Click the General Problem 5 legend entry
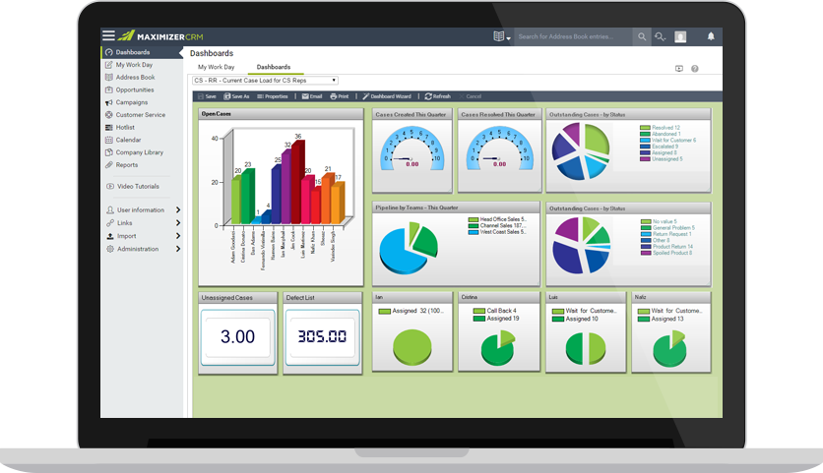The width and height of the screenshot is (823, 473). pyautogui.click(x=668, y=228)
